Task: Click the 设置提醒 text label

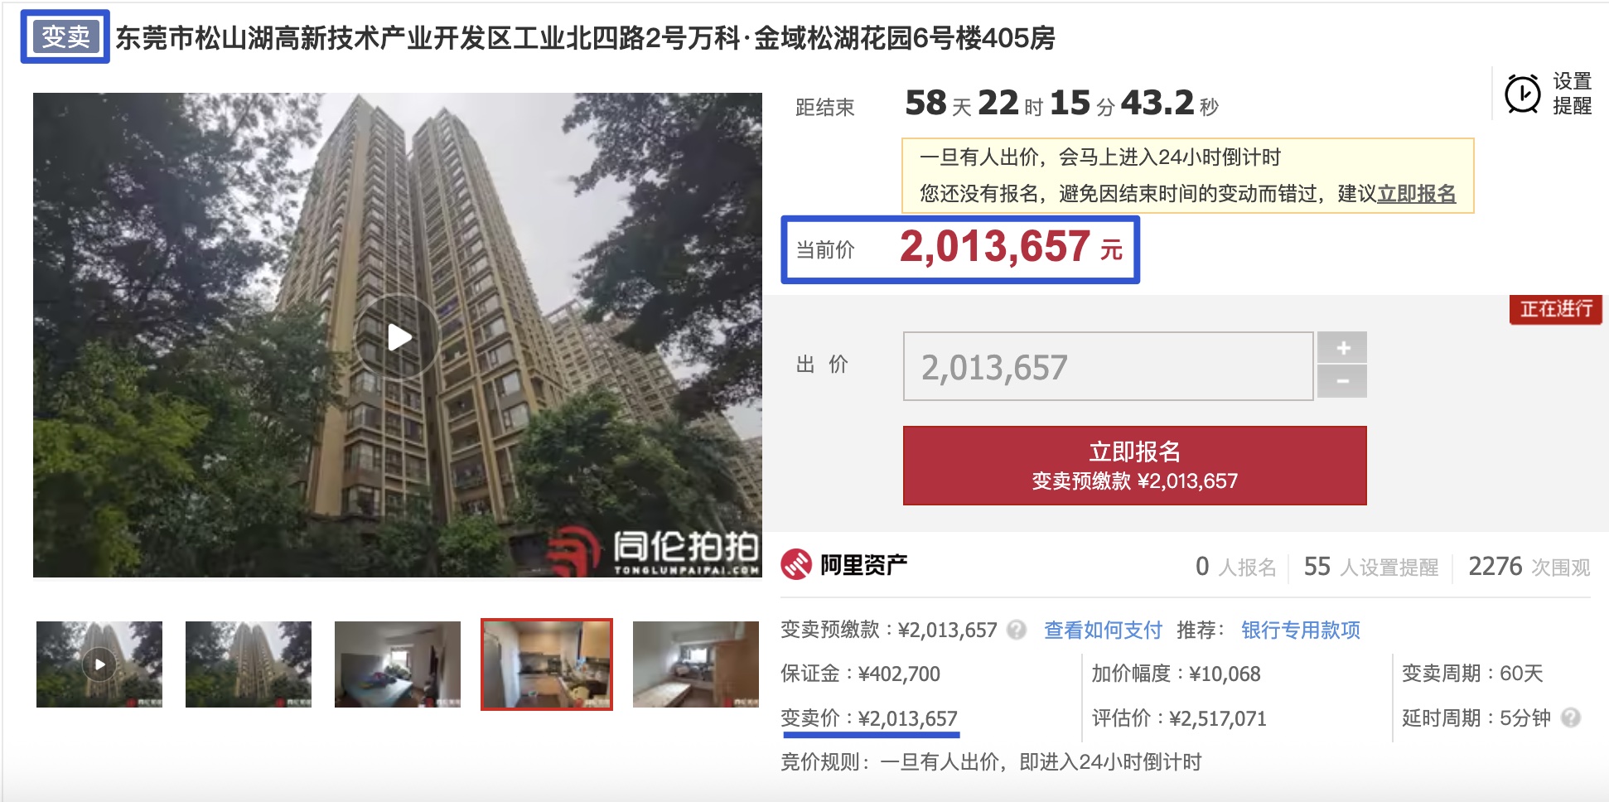Action: (x=1572, y=94)
